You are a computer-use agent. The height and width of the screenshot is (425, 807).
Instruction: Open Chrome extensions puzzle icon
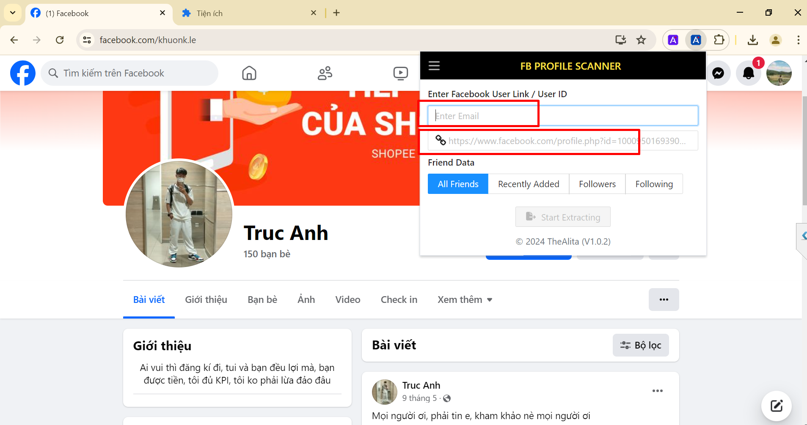pos(719,40)
